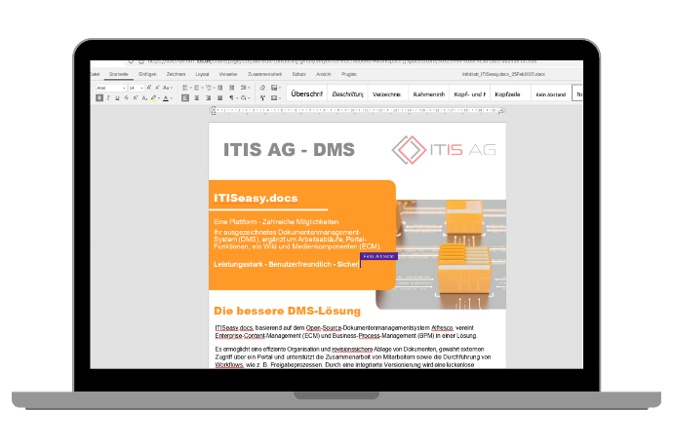
Task: Toggle italic text formatting
Action: pyautogui.click(x=108, y=97)
